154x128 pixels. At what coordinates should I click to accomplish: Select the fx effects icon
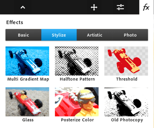(x=146, y=7)
